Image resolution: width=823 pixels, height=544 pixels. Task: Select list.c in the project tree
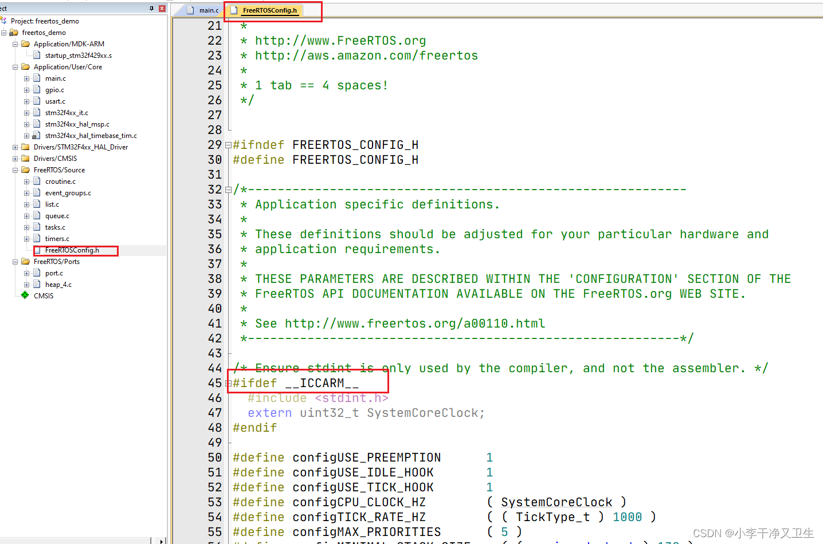[52, 204]
